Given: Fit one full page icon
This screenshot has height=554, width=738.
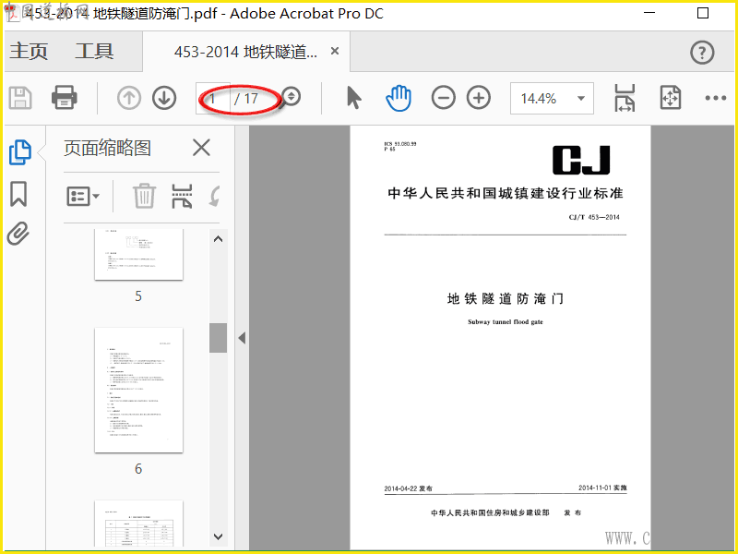Looking at the screenshot, I should 671,98.
